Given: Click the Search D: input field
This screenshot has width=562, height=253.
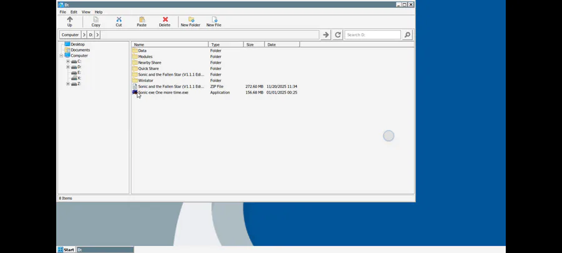Looking at the screenshot, I should [373, 35].
